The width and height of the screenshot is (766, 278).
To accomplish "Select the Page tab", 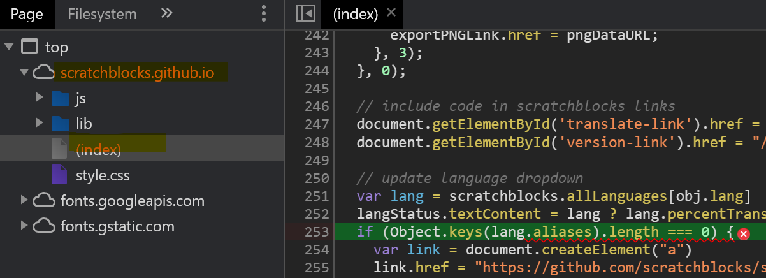I will (27, 14).
